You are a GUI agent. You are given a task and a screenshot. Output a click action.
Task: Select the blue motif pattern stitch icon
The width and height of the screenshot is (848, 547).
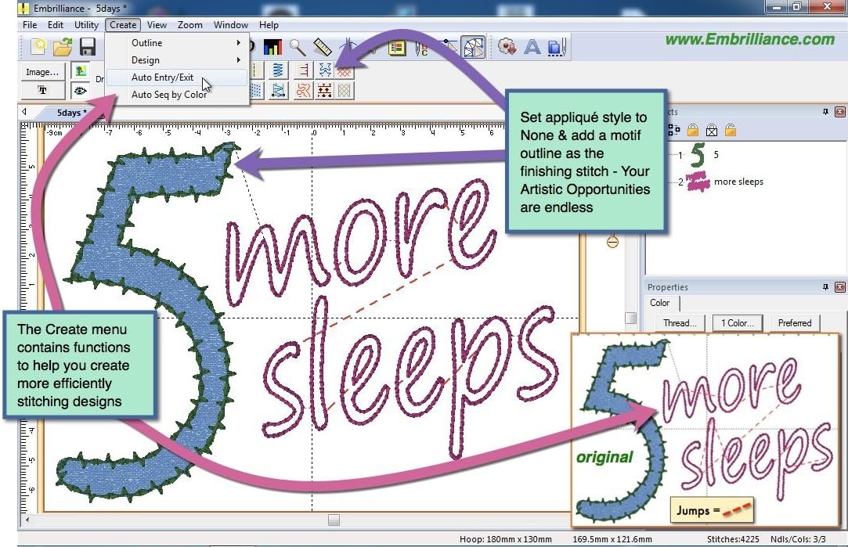(324, 70)
